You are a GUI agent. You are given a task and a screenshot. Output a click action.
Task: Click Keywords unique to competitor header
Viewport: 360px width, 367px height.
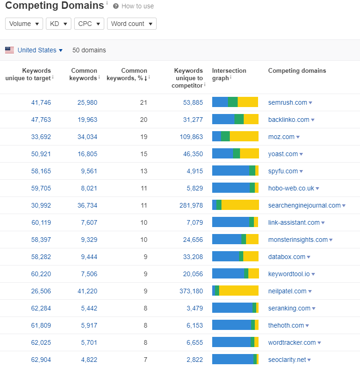click(187, 78)
